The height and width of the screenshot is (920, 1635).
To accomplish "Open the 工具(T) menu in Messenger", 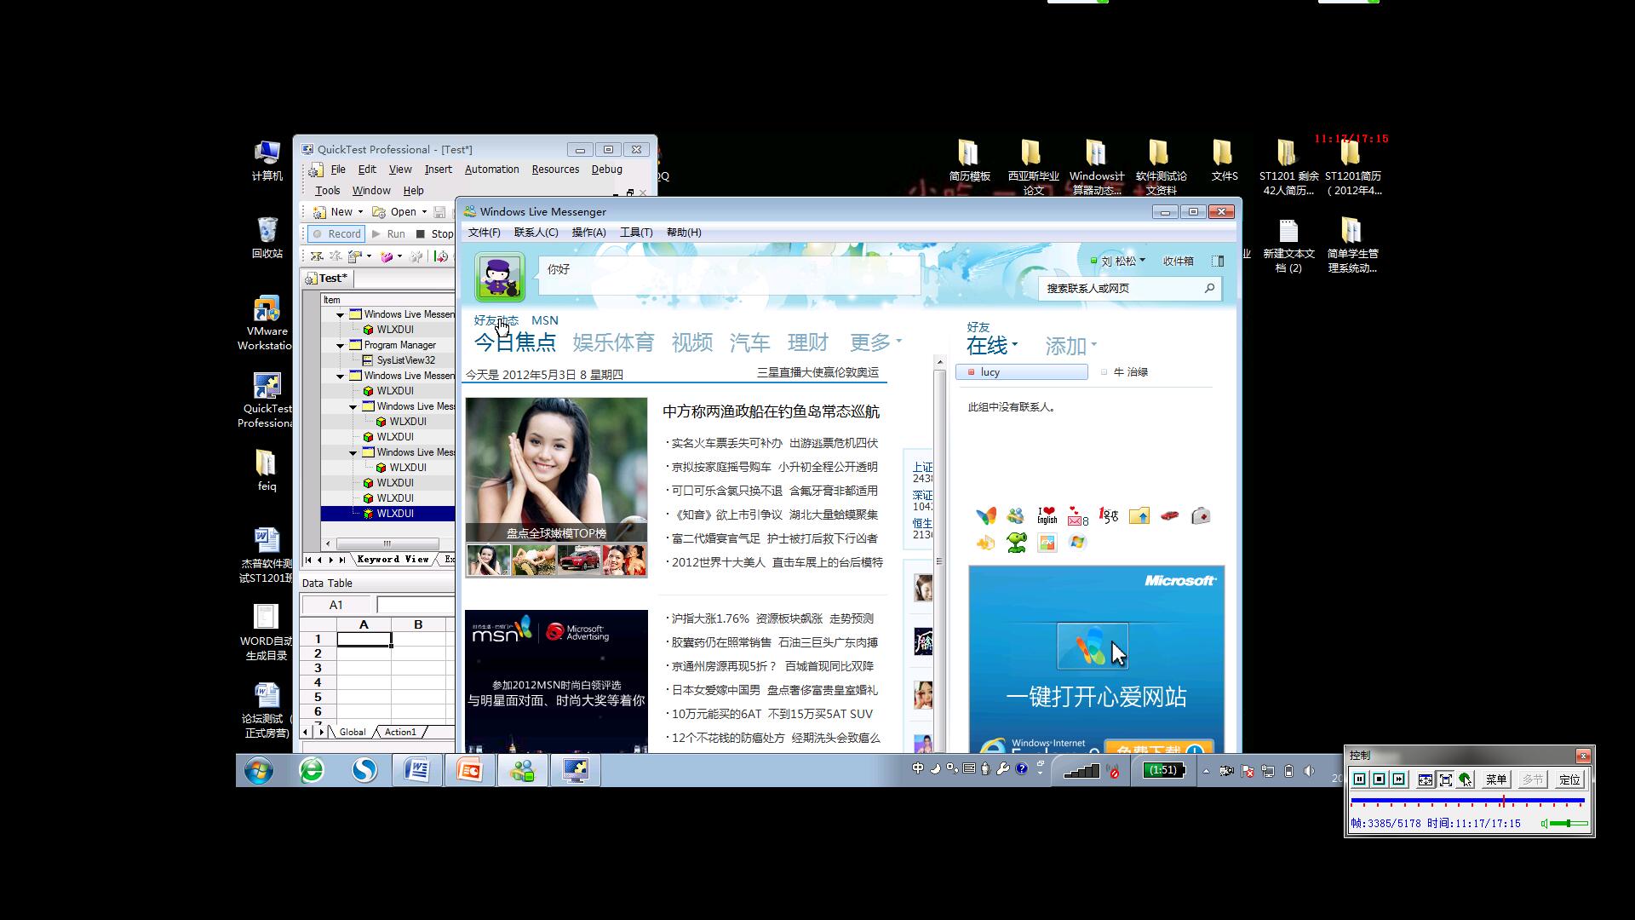I will [x=636, y=233].
